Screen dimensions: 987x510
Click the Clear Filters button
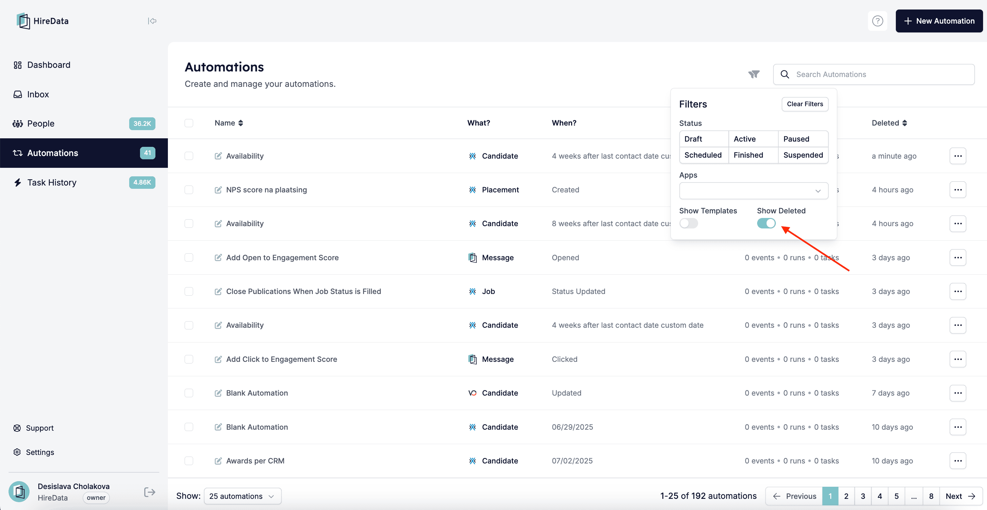[x=805, y=104]
